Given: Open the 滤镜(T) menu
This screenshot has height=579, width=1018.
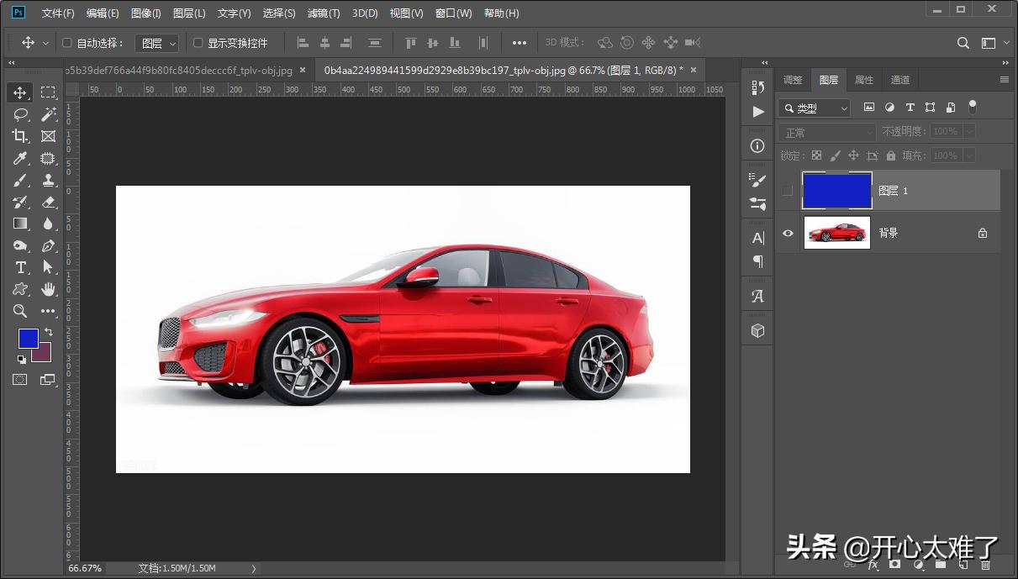Looking at the screenshot, I should (324, 13).
